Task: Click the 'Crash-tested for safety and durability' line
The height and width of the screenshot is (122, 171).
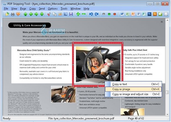Action: [x=34, y=61]
